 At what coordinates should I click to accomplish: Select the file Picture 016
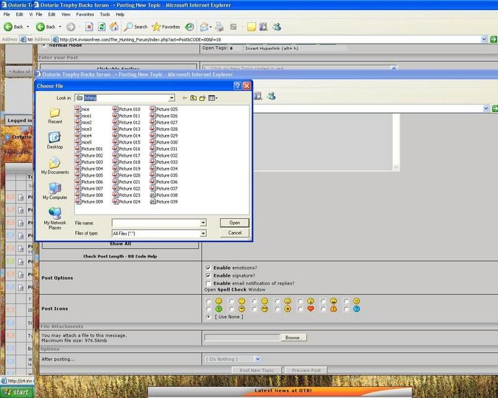[x=129, y=149]
